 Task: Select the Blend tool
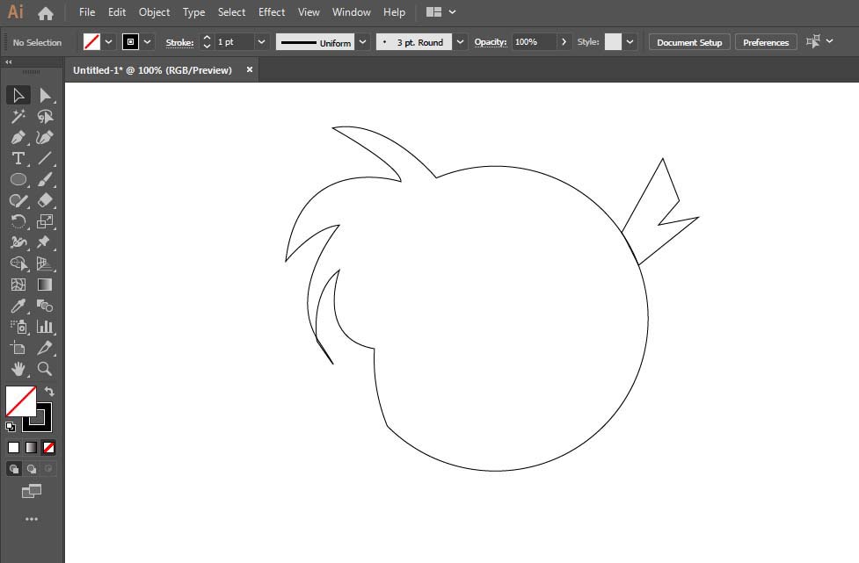pyautogui.click(x=45, y=306)
